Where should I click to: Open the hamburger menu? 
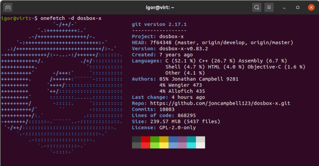[269, 8]
